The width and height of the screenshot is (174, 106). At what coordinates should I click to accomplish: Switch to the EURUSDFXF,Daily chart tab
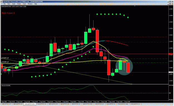click(x=123, y=104)
